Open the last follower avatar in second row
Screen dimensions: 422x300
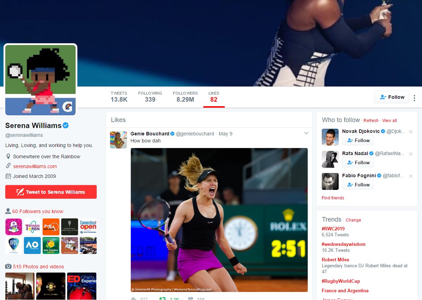tap(88, 245)
